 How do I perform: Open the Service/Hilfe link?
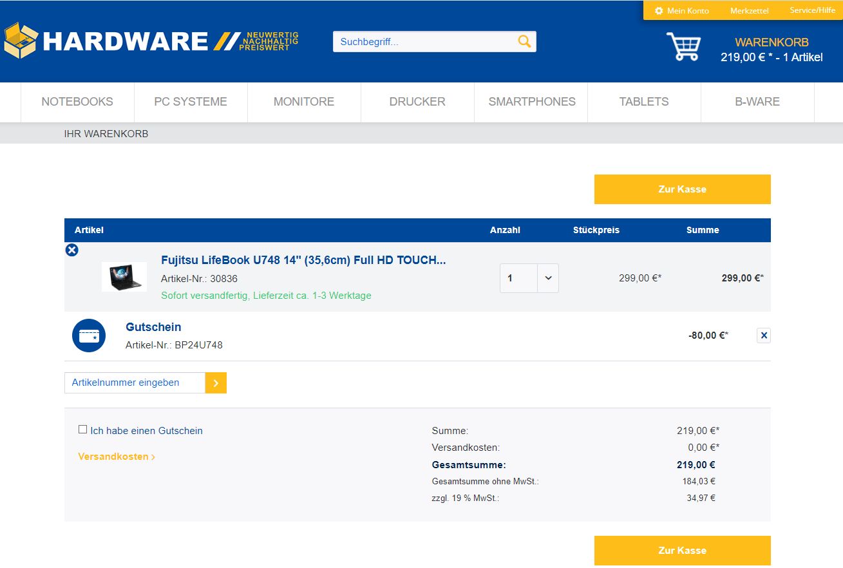813,10
